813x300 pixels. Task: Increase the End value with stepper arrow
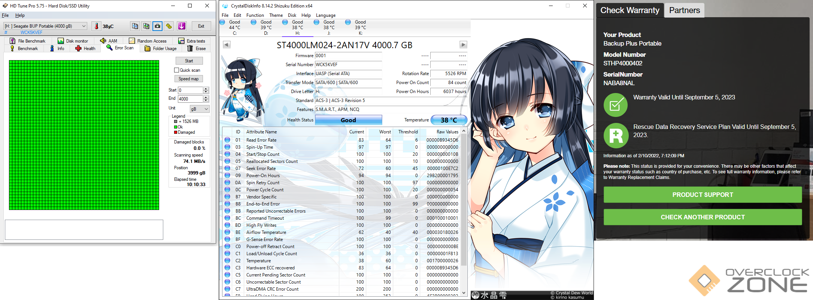coord(206,97)
